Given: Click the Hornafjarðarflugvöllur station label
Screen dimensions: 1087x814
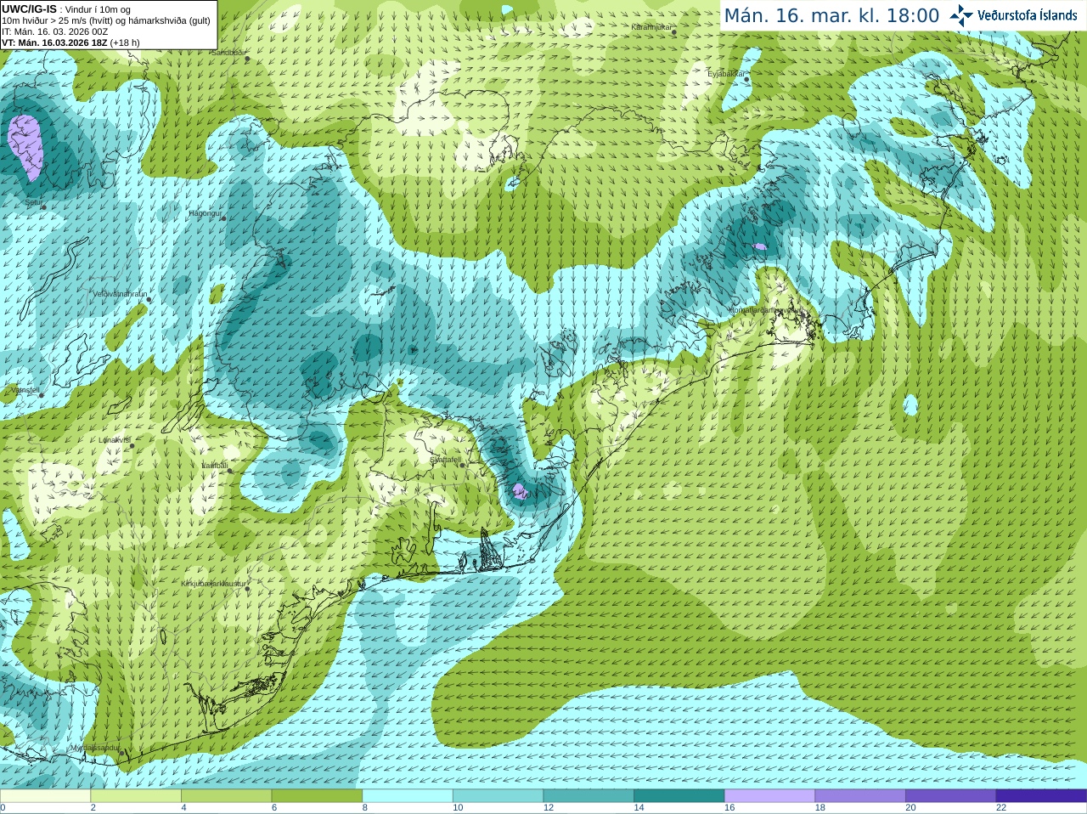Looking at the screenshot, I should coord(764,311).
